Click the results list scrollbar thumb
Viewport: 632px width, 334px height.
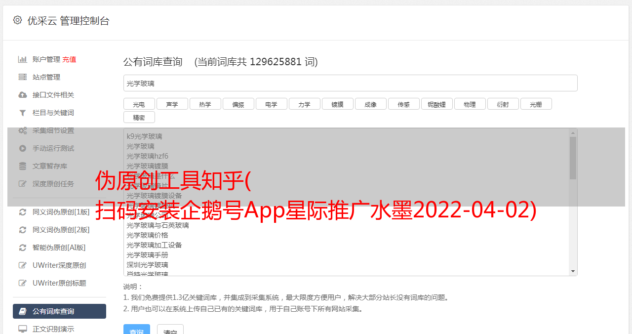click(573, 158)
